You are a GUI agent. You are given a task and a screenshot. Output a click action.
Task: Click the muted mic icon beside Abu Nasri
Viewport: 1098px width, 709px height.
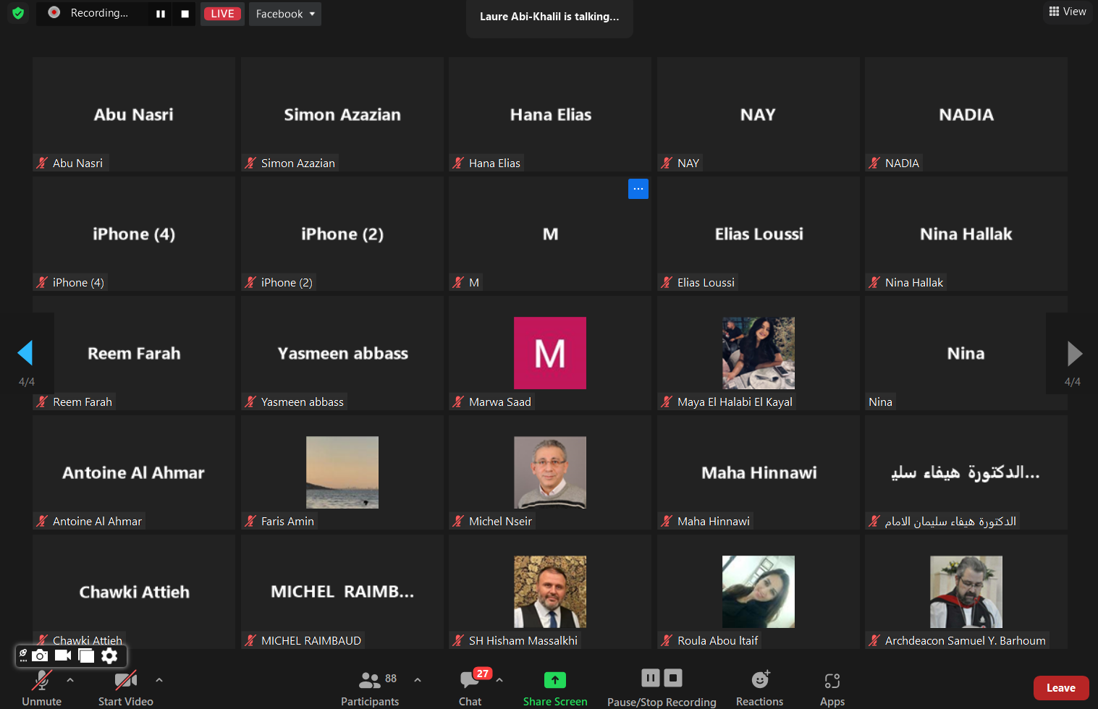(x=43, y=164)
